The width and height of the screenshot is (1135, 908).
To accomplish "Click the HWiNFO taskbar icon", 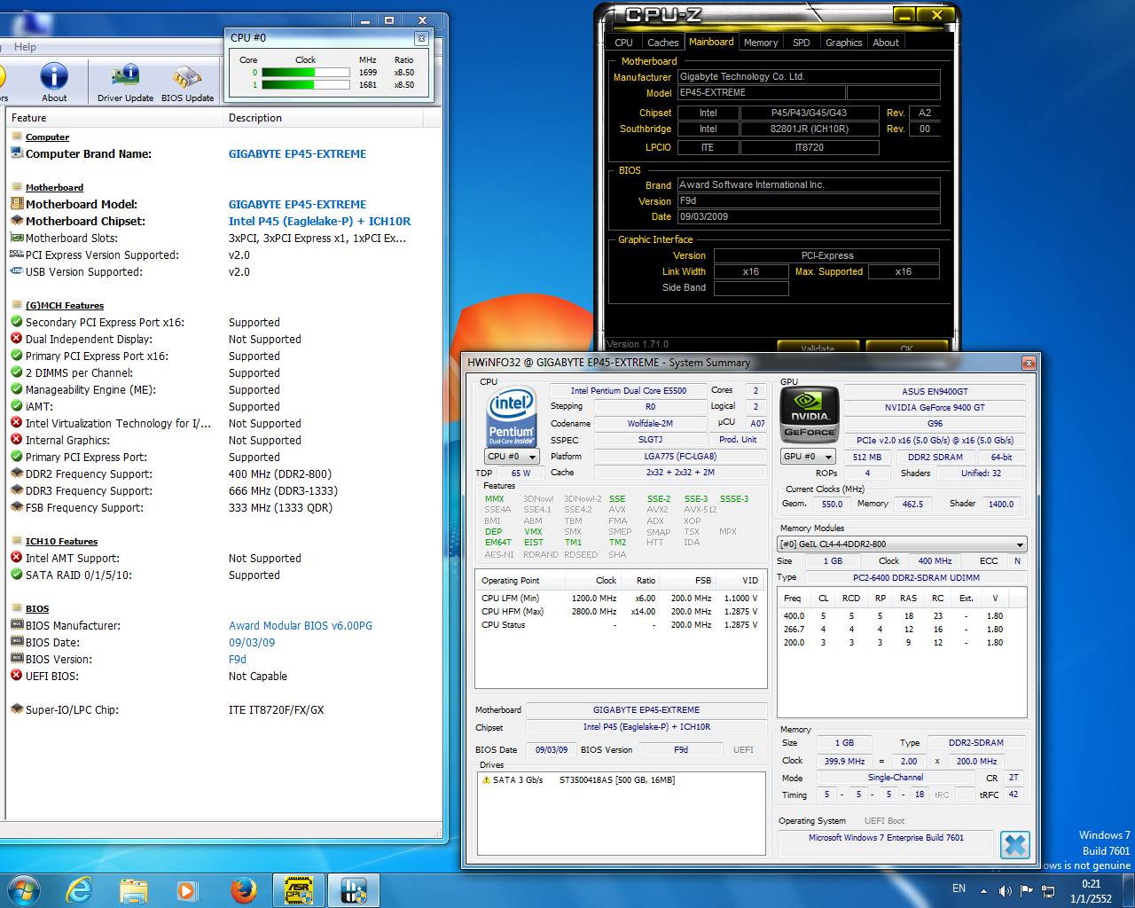I will pos(354,889).
